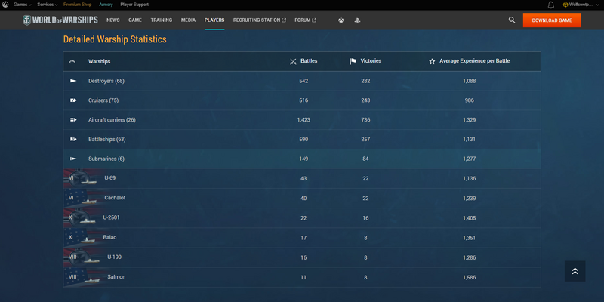Viewport: 604px width, 302px height.
Task: Click the Wargaming logo in top bar
Action: [5, 5]
